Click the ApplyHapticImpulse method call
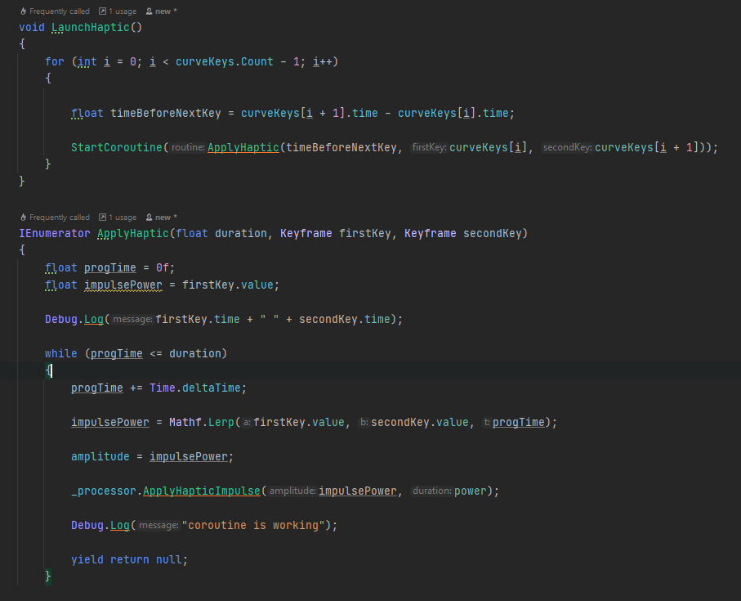 point(201,491)
